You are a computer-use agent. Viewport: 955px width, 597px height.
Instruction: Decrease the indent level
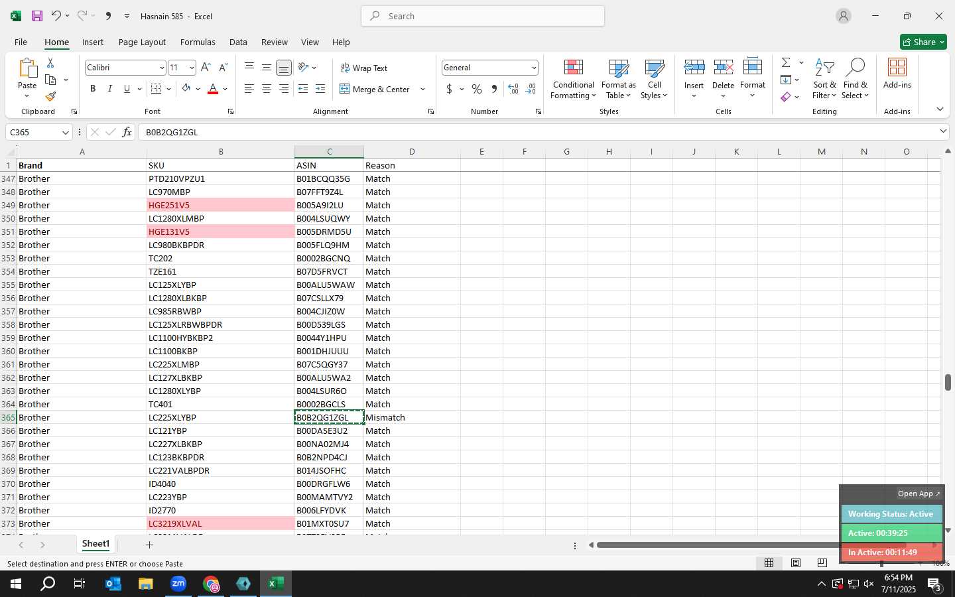pyautogui.click(x=303, y=89)
